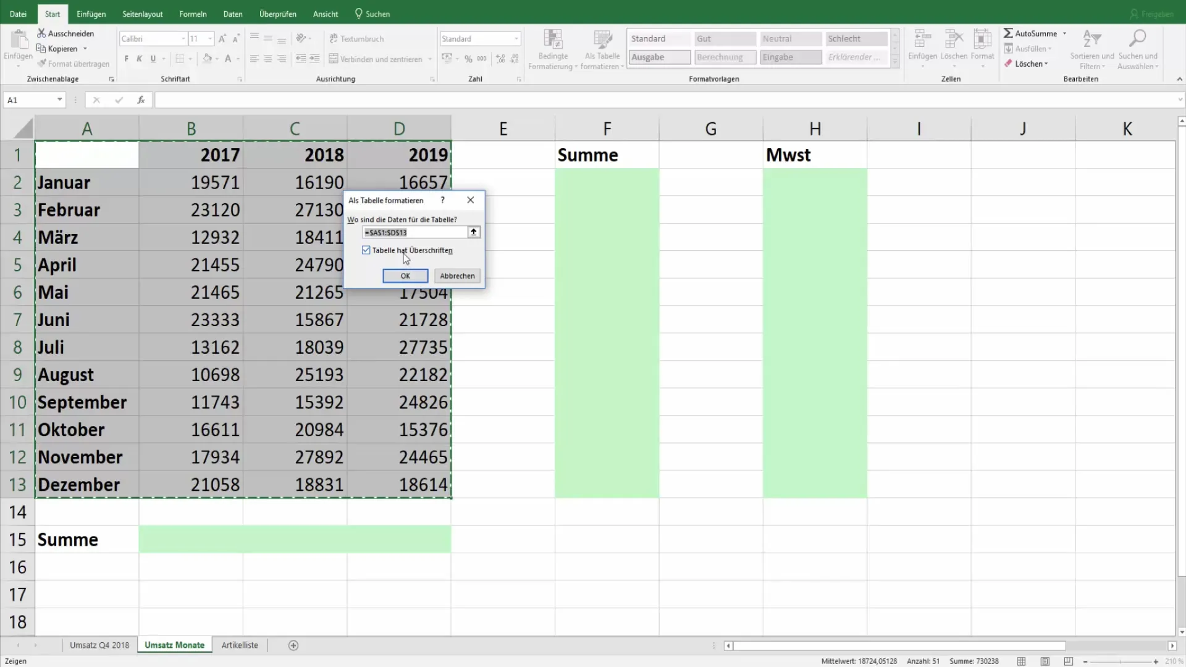Expand the AutoSumme dropdown arrow
This screenshot has width=1186, height=667.
pos(1064,33)
